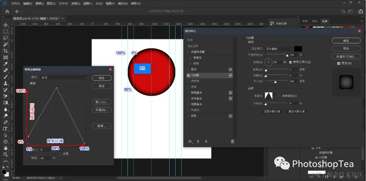Select the Magic Wand tool
366x181 pixels.
6,45
